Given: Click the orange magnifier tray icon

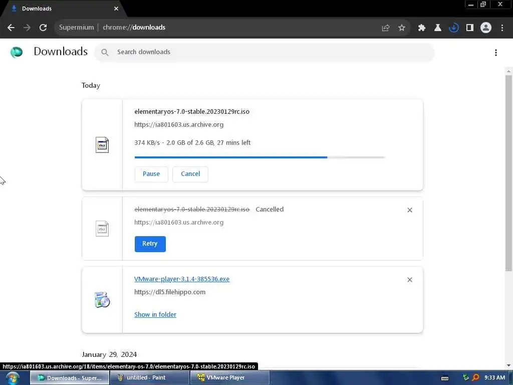Looking at the screenshot, I should (476, 377).
